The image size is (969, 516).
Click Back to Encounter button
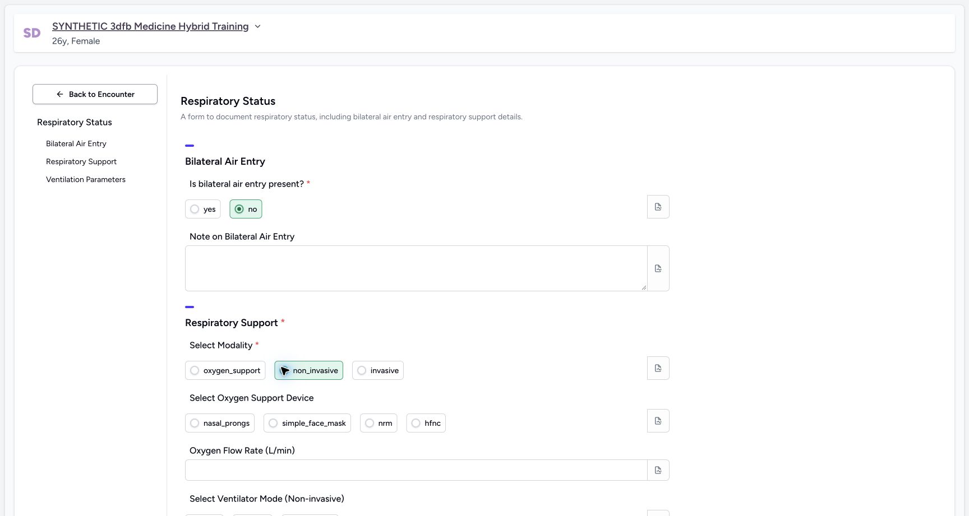pos(95,94)
